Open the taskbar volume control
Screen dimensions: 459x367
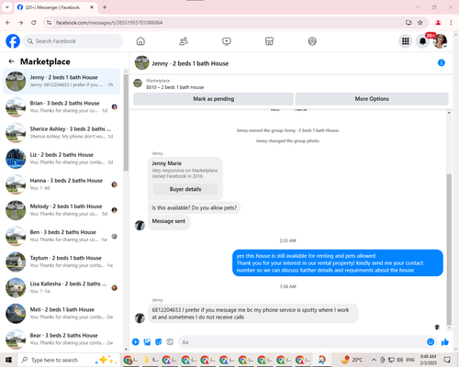[x=399, y=360]
